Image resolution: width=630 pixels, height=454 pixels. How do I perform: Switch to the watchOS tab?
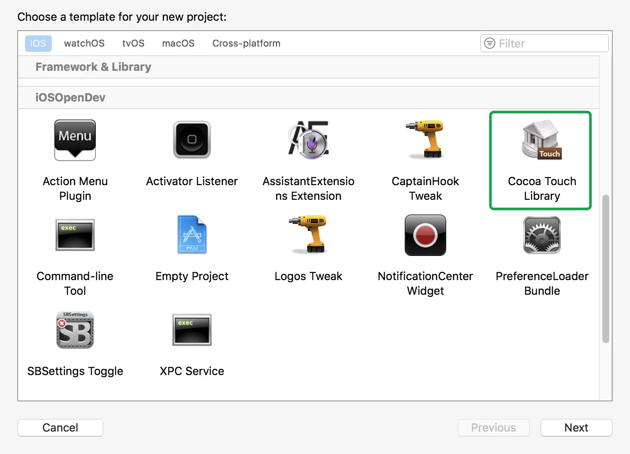pos(84,43)
